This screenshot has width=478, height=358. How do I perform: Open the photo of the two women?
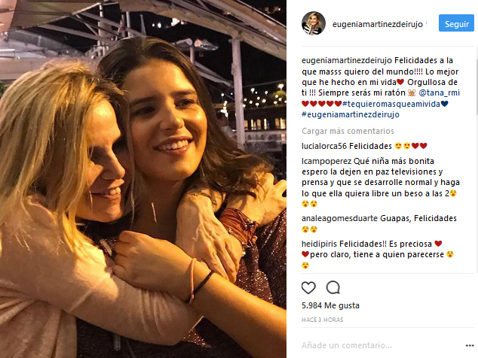click(143, 179)
